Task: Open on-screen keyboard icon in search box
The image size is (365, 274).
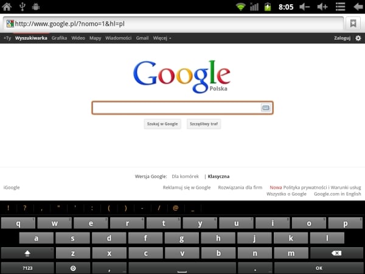Action: (x=266, y=108)
